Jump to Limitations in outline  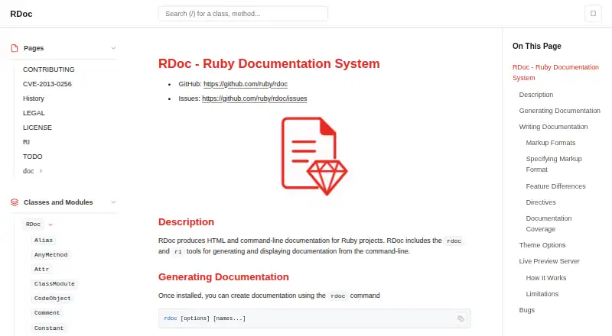click(x=542, y=294)
